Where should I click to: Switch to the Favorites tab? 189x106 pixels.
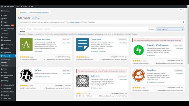pos(47,29)
